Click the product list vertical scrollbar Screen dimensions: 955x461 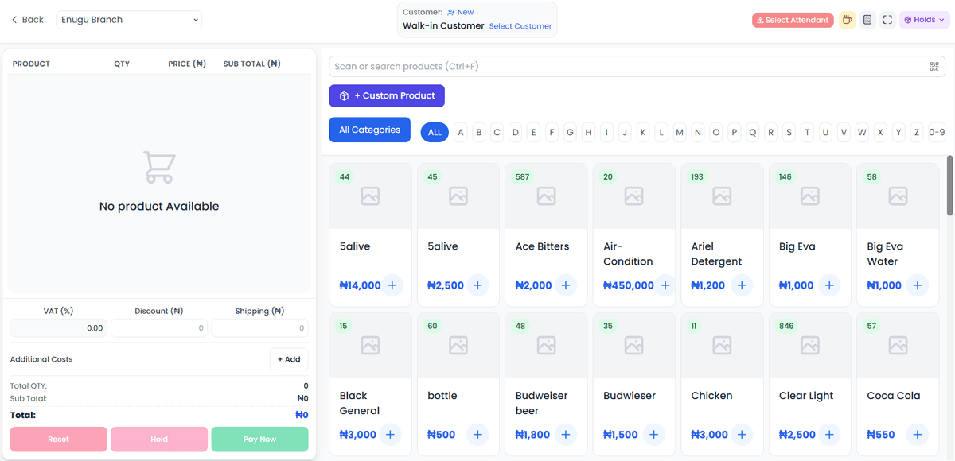pos(949,185)
